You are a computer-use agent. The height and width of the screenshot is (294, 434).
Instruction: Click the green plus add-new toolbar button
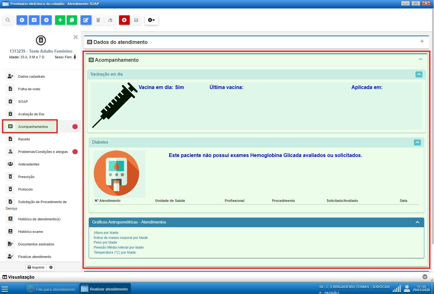point(60,20)
